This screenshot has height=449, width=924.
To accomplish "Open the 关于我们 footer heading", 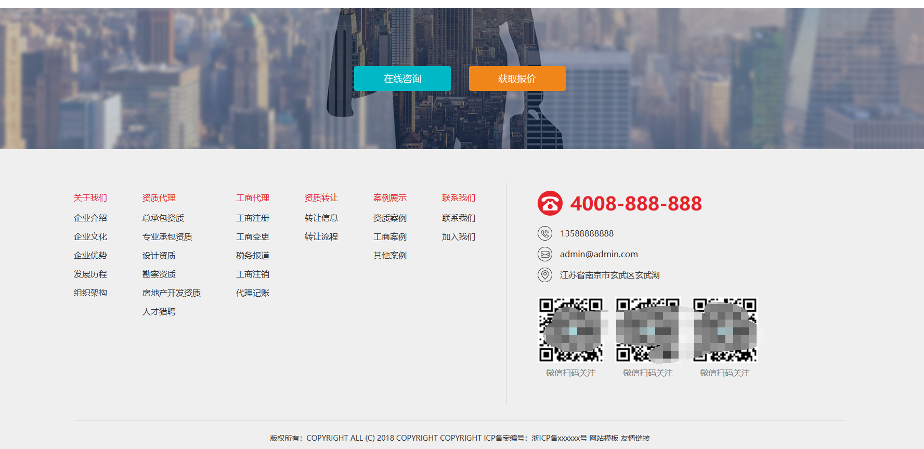I will (90, 198).
